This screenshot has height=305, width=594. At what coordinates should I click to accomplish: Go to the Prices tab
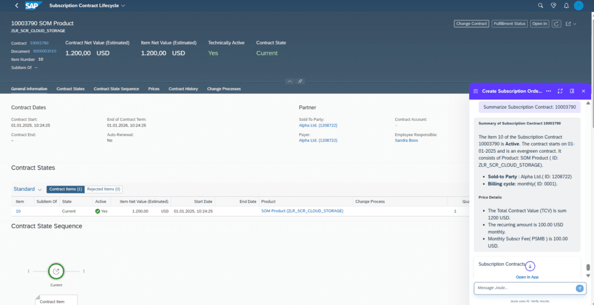click(x=154, y=89)
